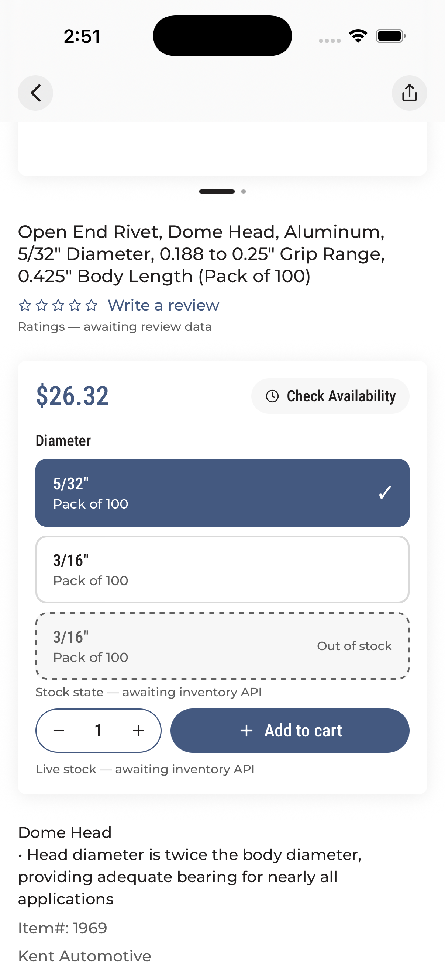Tap the first rating star
This screenshot has width=445, height=967.
click(25, 305)
